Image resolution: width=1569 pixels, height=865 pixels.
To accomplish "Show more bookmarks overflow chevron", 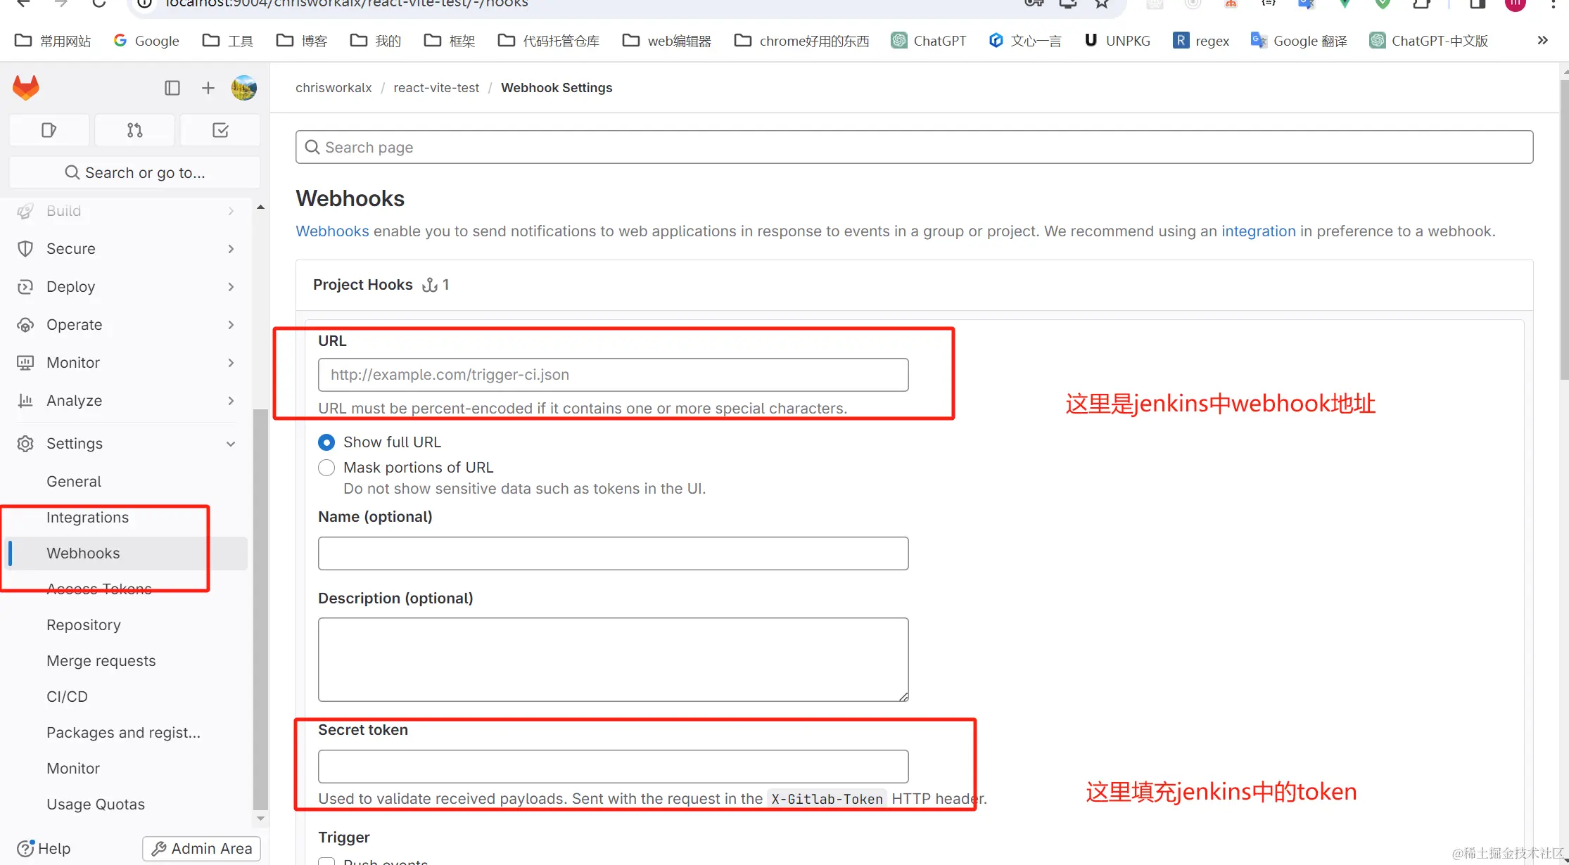I will [x=1542, y=40].
